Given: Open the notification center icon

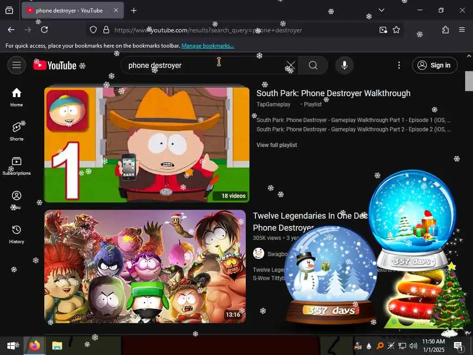Looking at the screenshot, I should pos(458,346).
